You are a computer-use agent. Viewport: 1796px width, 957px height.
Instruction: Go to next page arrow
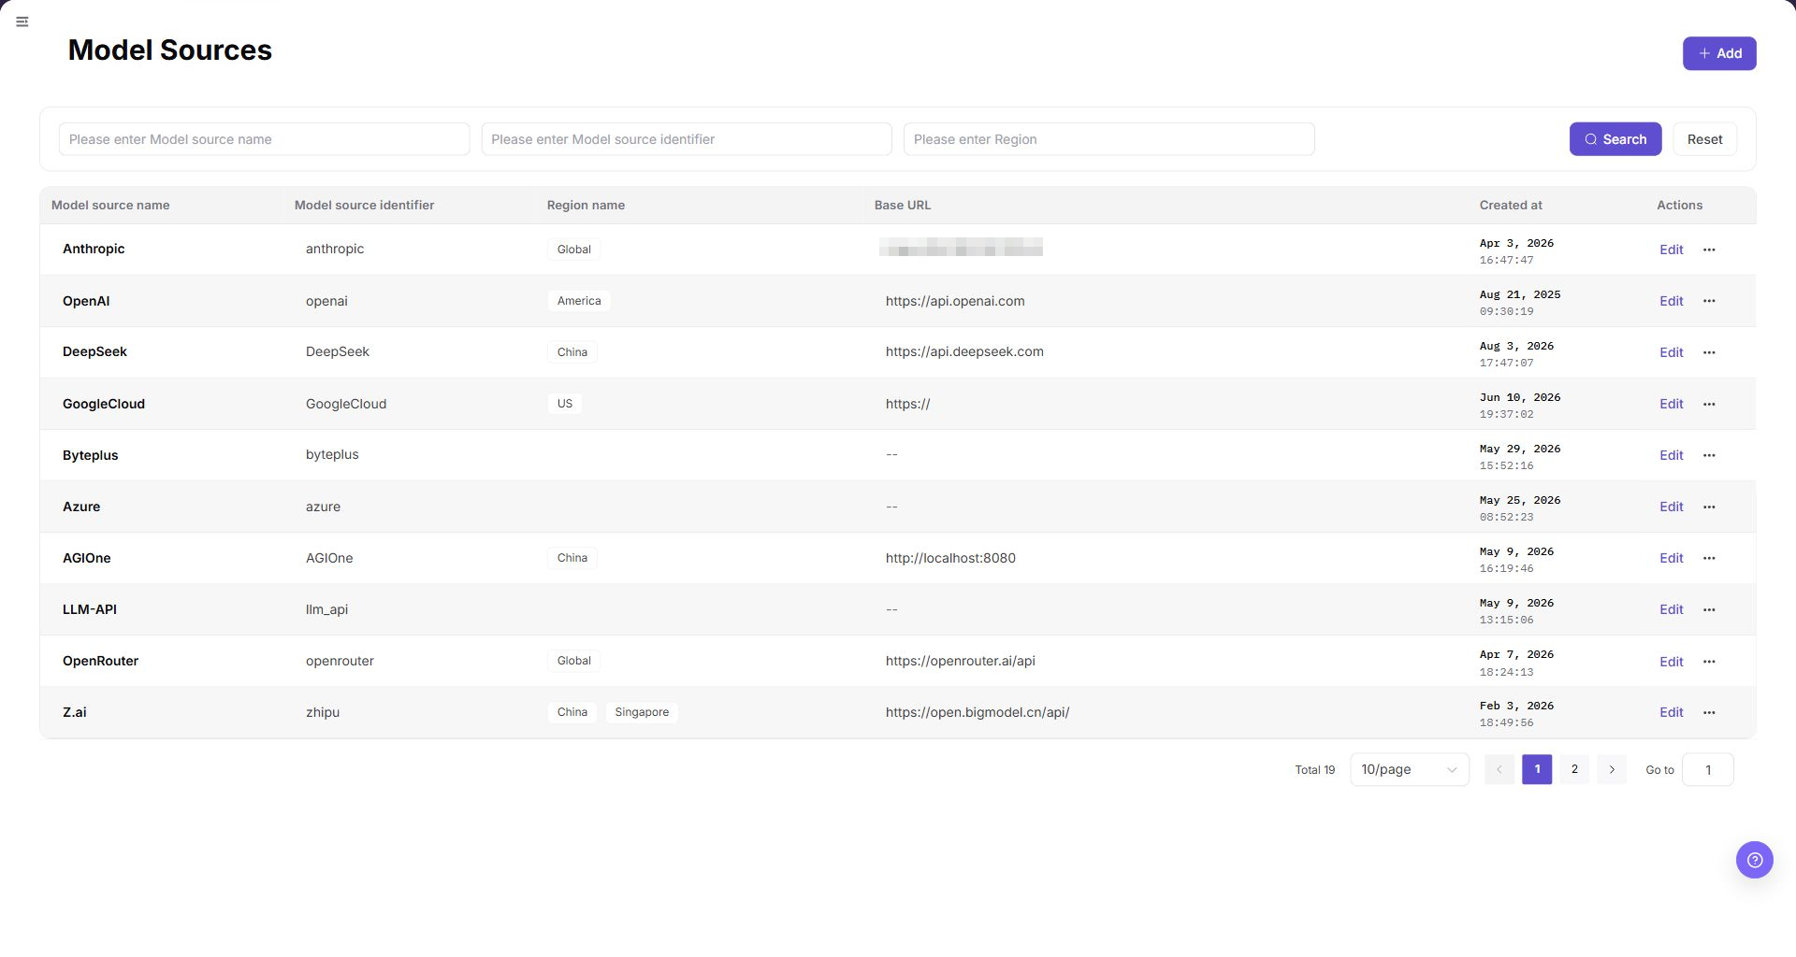coord(1612,769)
